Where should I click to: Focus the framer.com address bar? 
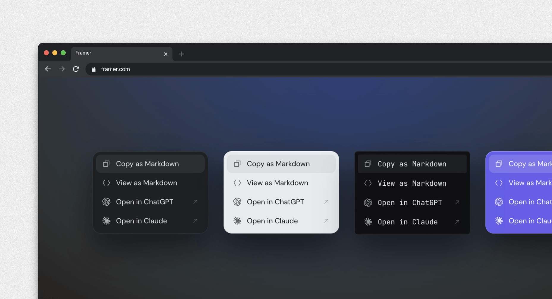pos(318,69)
